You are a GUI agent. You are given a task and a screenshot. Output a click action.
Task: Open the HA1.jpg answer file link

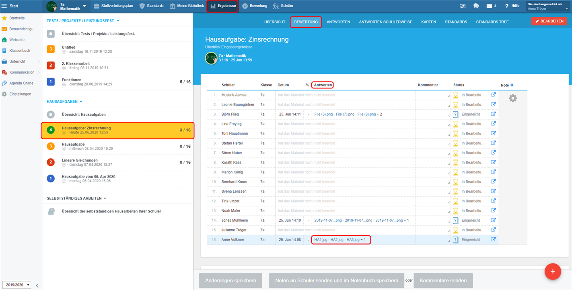tap(321, 240)
